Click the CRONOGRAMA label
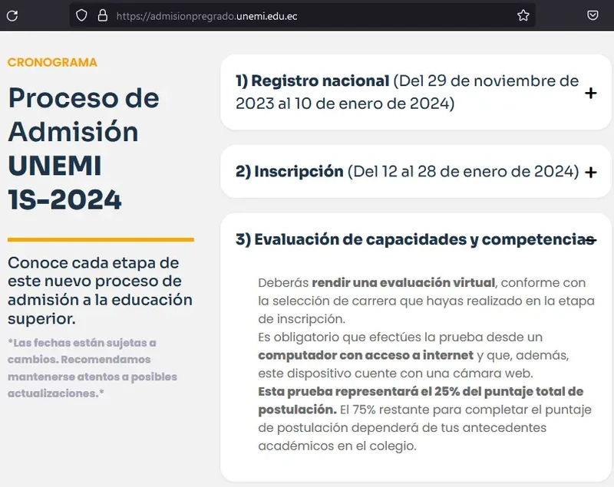This screenshot has width=614, height=487. point(52,62)
